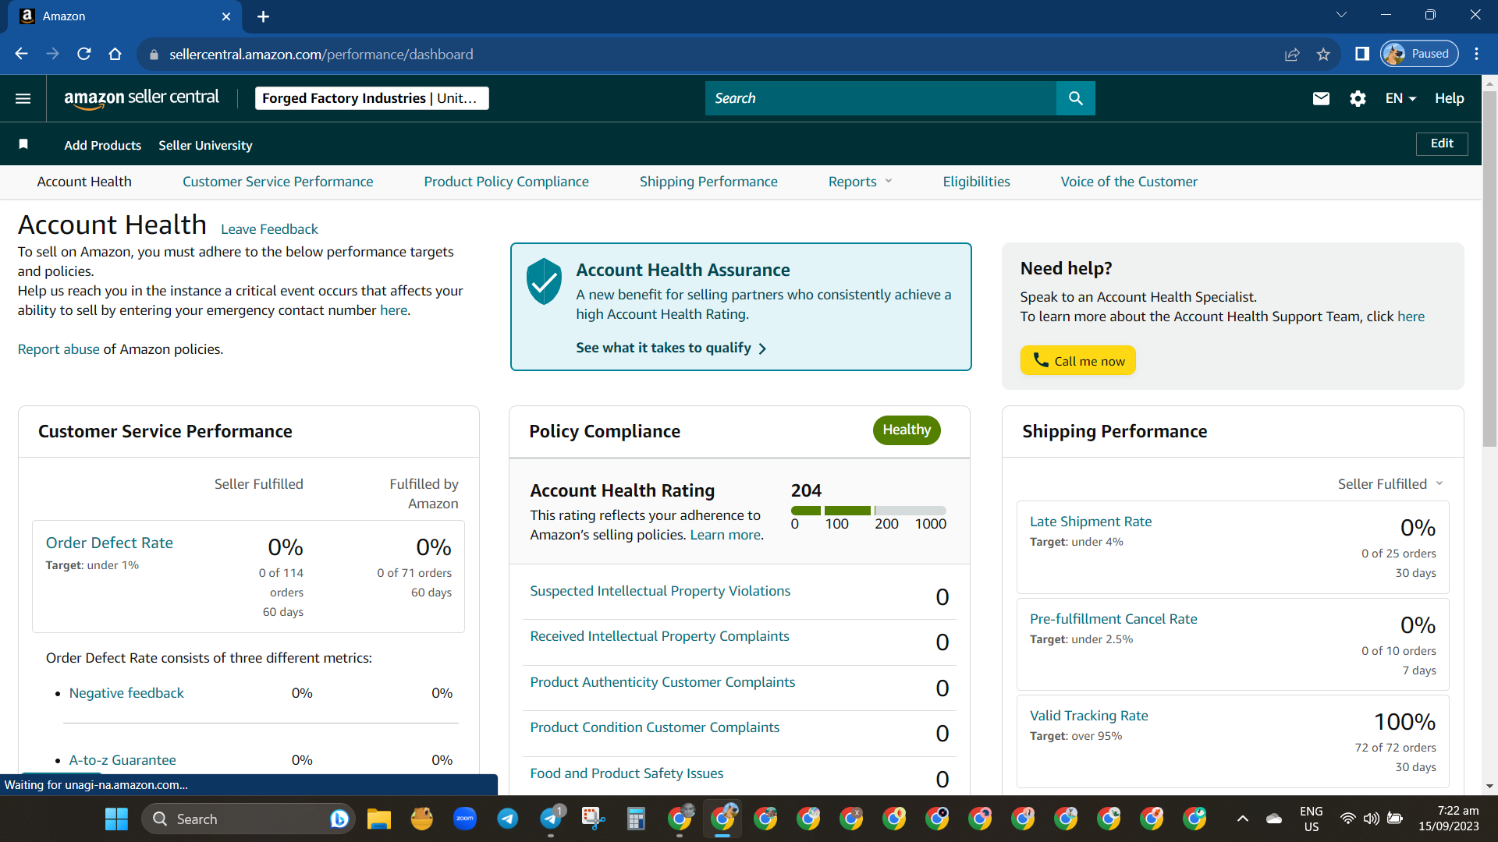Open the Buyer Messages mail icon
The height and width of the screenshot is (842, 1498).
coord(1321,98)
